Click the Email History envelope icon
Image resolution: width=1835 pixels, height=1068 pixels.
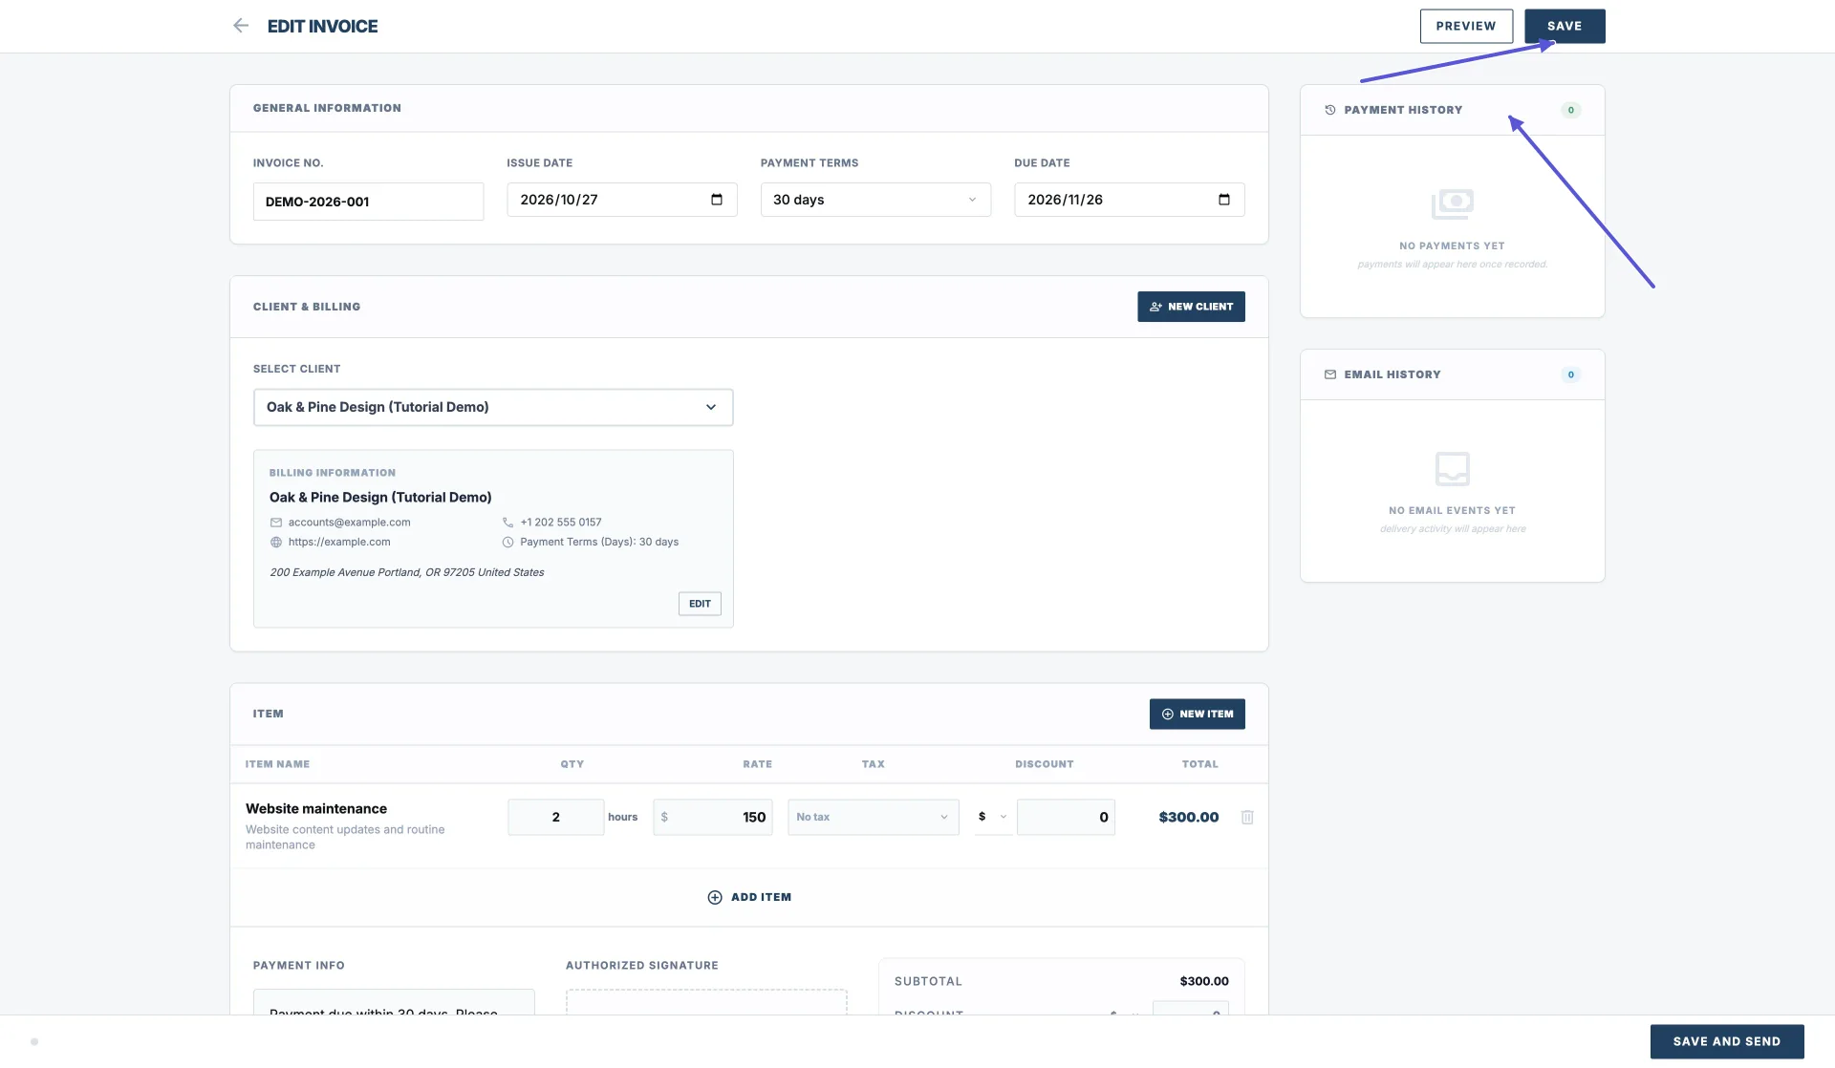(x=1330, y=374)
